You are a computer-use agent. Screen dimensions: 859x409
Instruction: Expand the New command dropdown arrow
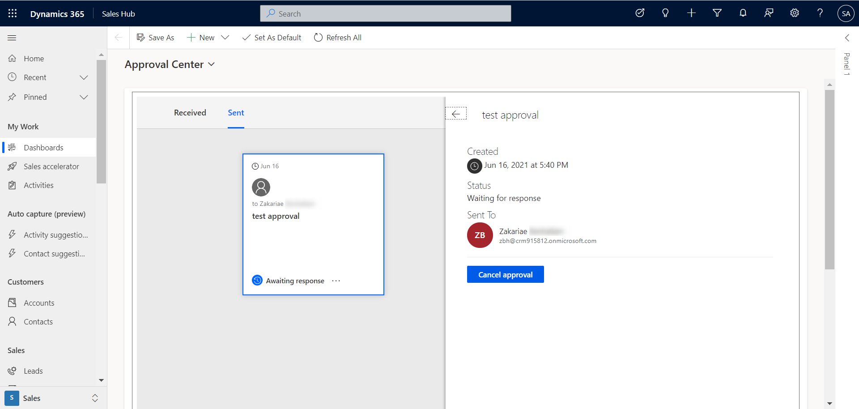(x=226, y=37)
